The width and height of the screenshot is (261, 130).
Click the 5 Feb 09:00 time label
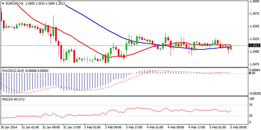(238, 127)
